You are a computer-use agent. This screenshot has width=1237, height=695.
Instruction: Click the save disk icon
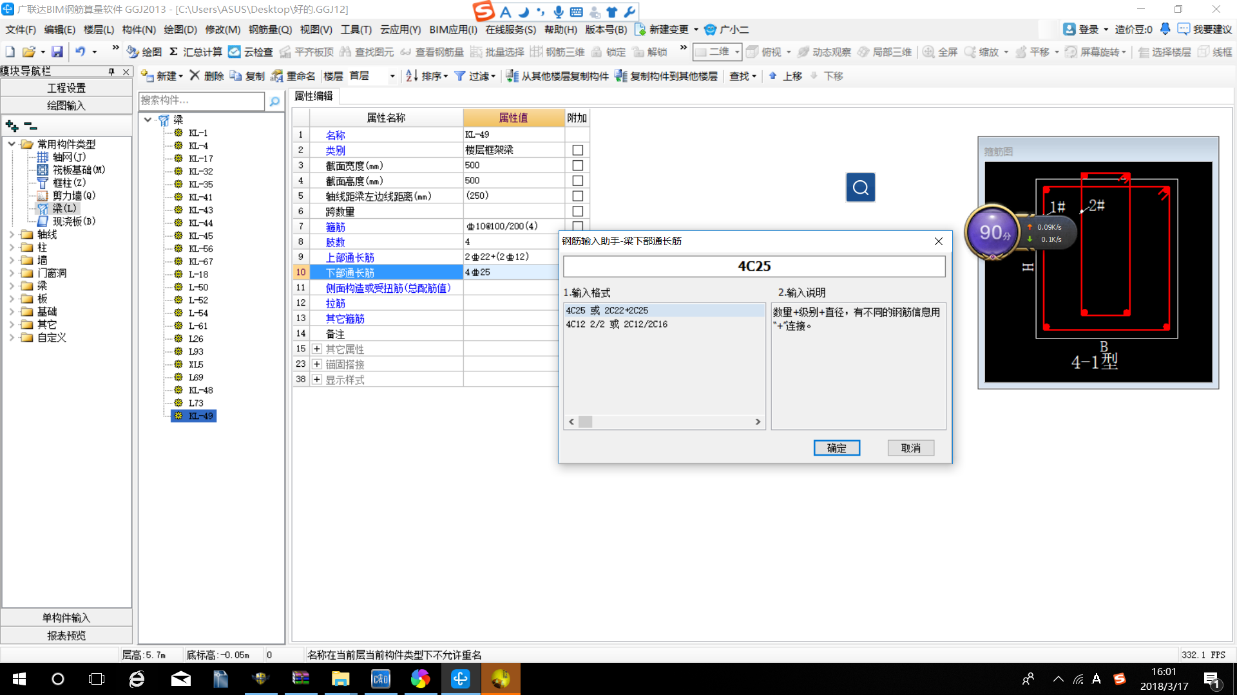57,51
